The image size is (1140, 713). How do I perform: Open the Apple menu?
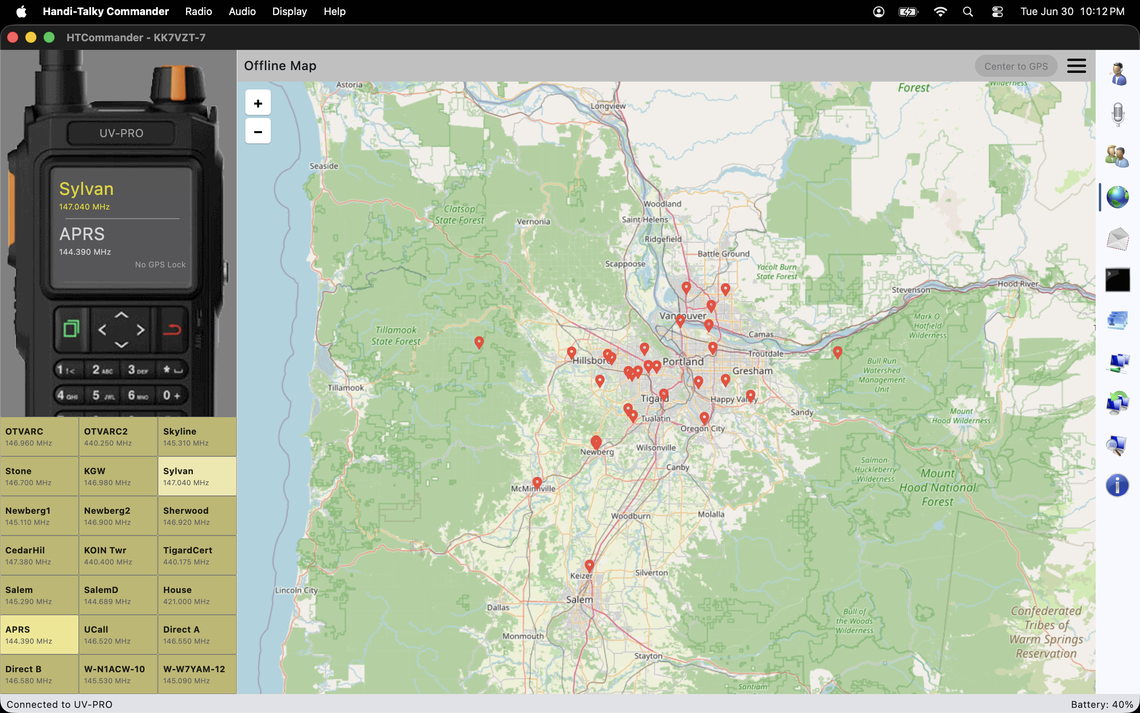coord(21,11)
